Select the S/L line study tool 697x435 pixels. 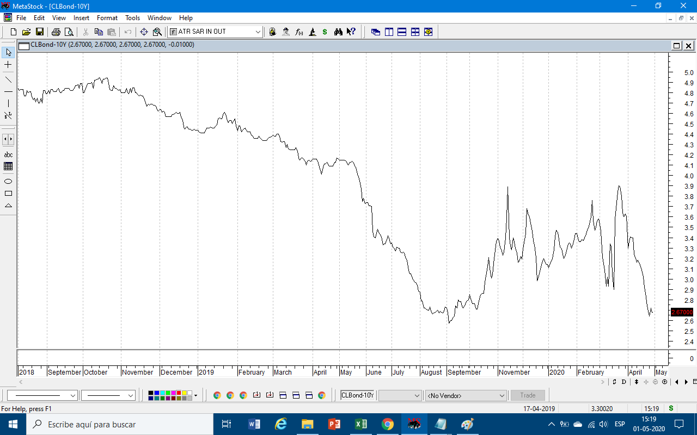tap(8, 115)
